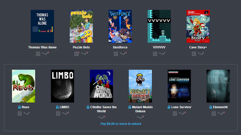Click the 'Dustforce' title text
Image resolution: width=241 pixels, height=135 pixels.
click(x=120, y=47)
